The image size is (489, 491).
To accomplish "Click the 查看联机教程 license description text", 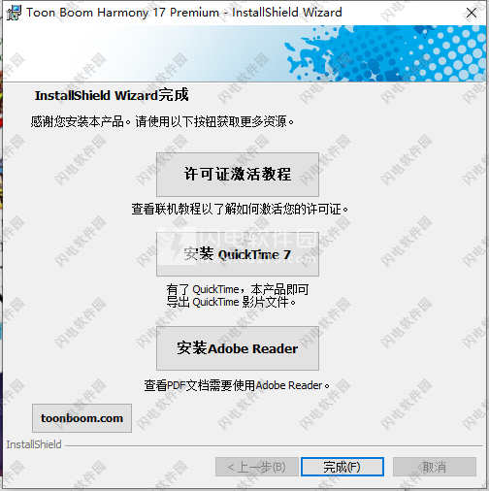I will 240,210.
